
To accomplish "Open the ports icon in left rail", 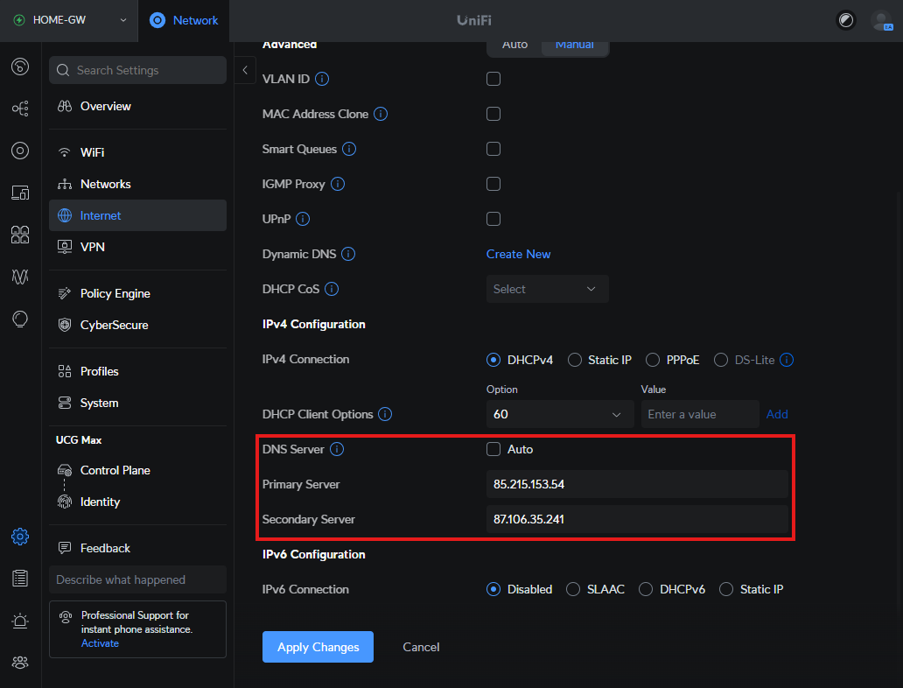I will pyautogui.click(x=20, y=235).
